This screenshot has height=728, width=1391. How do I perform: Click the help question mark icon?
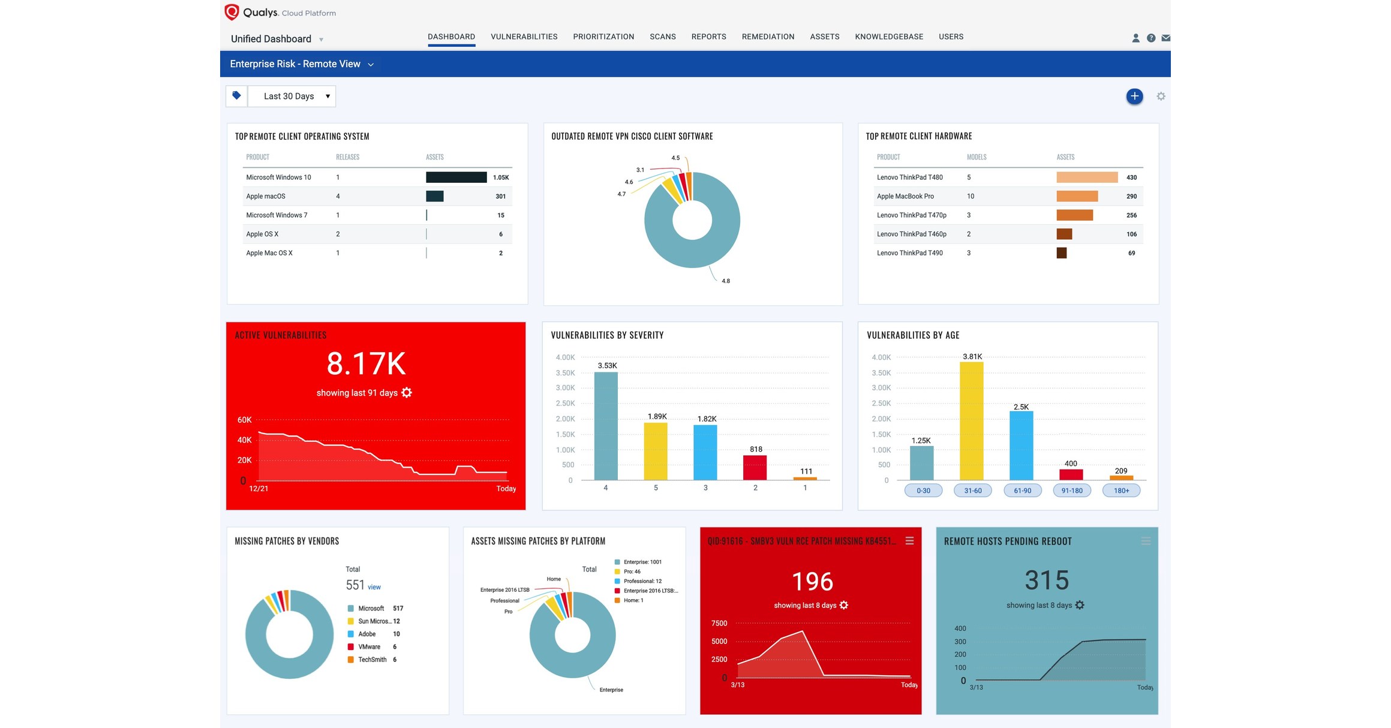1150,37
